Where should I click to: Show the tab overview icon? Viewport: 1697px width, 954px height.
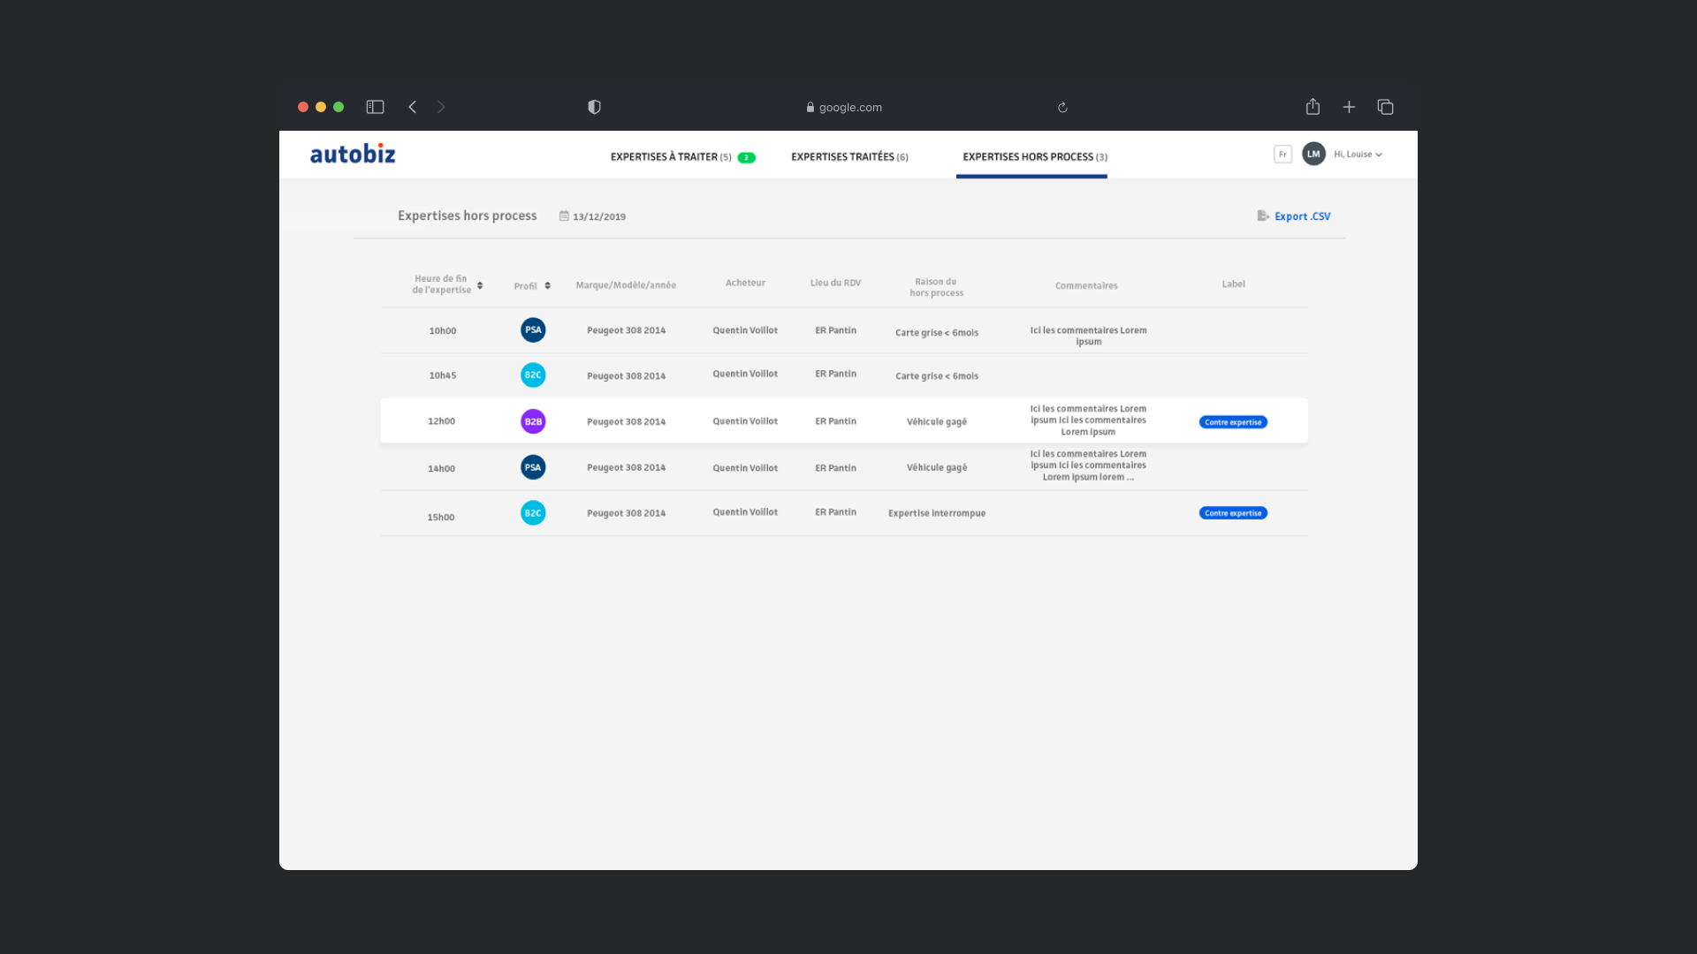pyautogui.click(x=1385, y=107)
